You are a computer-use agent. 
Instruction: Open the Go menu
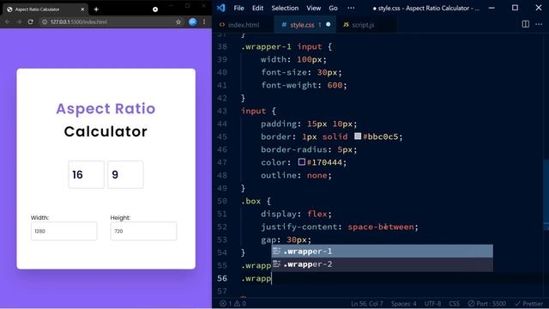[334, 8]
